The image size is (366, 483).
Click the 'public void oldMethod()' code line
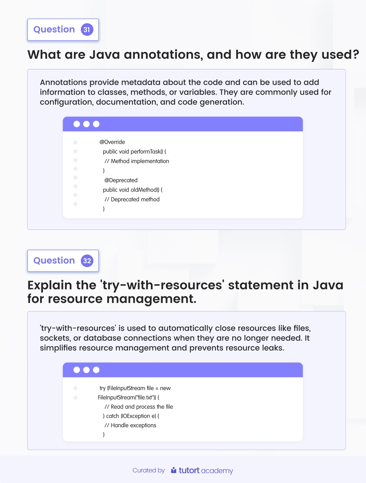tap(133, 190)
